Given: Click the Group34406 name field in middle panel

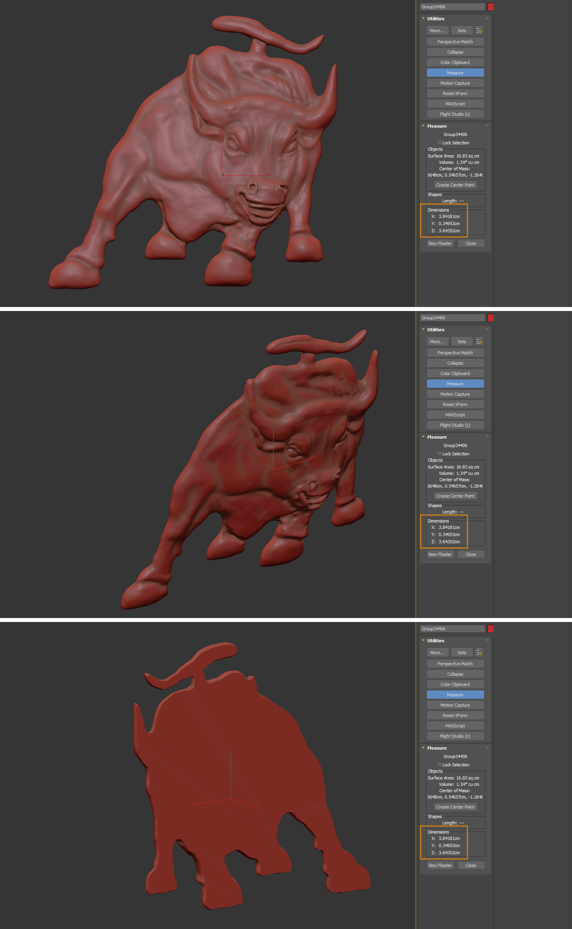Looking at the screenshot, I should (452, 318).
